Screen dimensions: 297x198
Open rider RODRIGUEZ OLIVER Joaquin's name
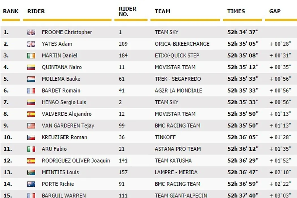[76, 161]
